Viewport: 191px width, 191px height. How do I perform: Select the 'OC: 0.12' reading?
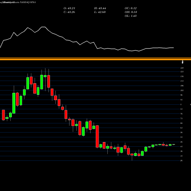click(x=131, y=8)
